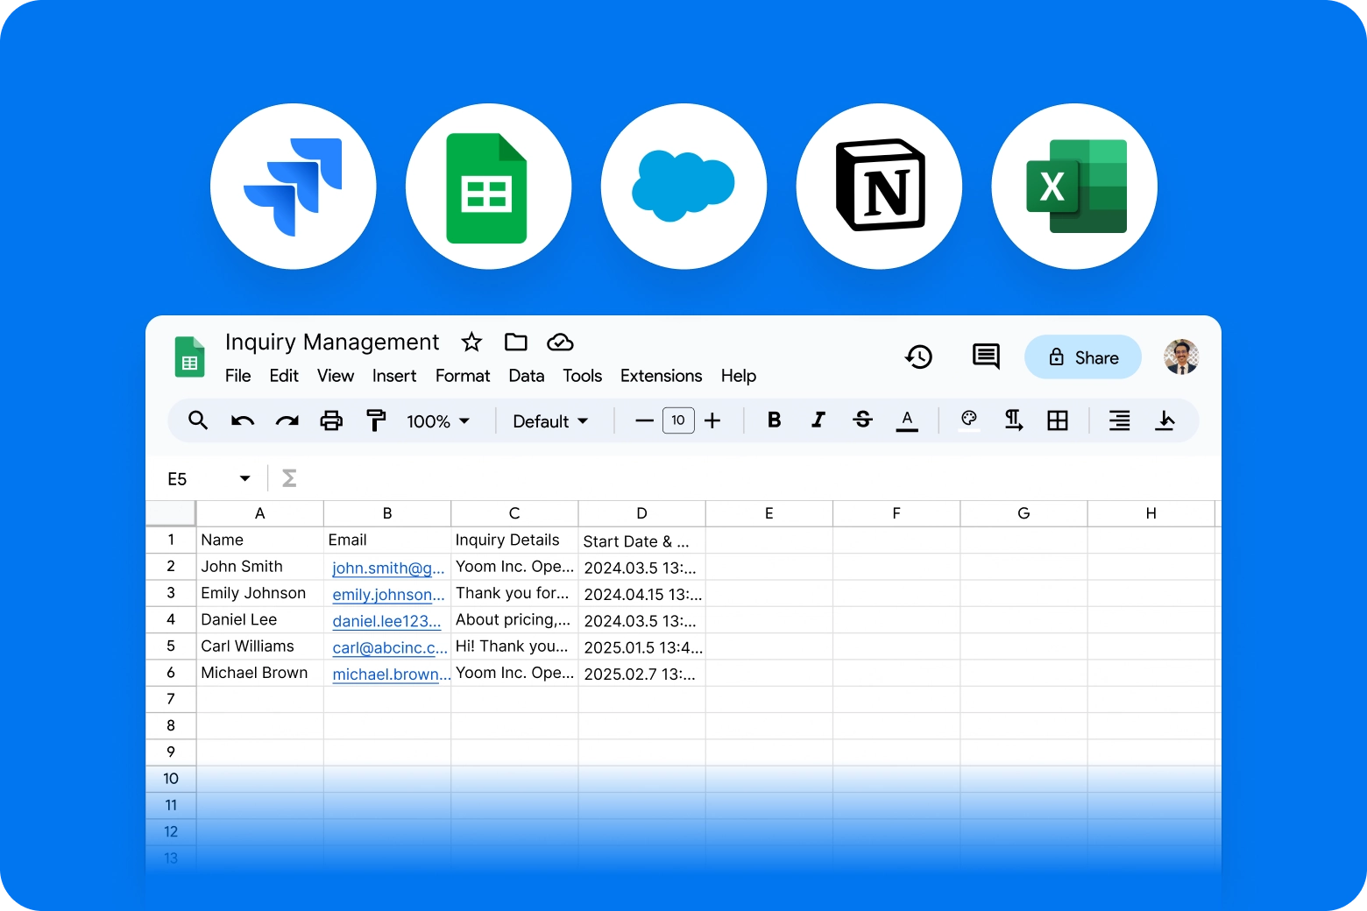Toggle italic formatting

click(818, 420)
